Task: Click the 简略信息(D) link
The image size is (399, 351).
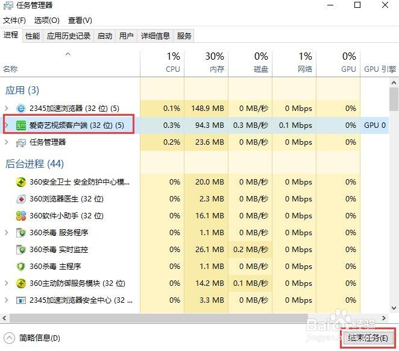Action: (39, 338)
